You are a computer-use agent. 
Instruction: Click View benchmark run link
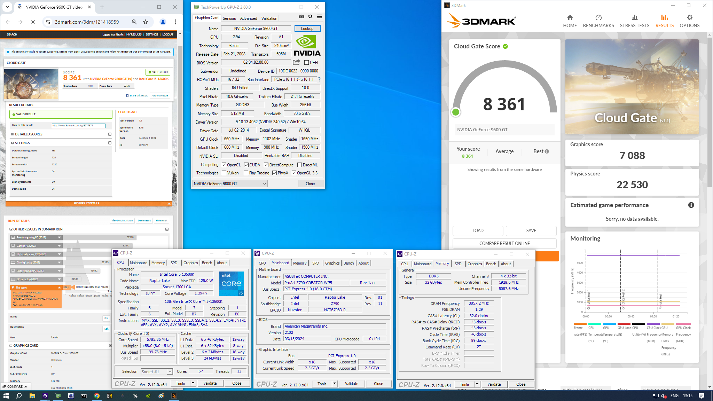pyautogui.click(x=122, y=221)
